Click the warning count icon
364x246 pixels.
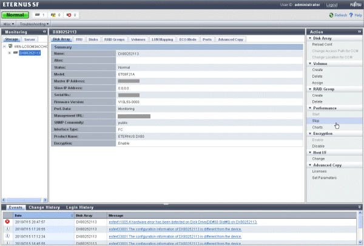pyautogui.click(x=53, y=15)
